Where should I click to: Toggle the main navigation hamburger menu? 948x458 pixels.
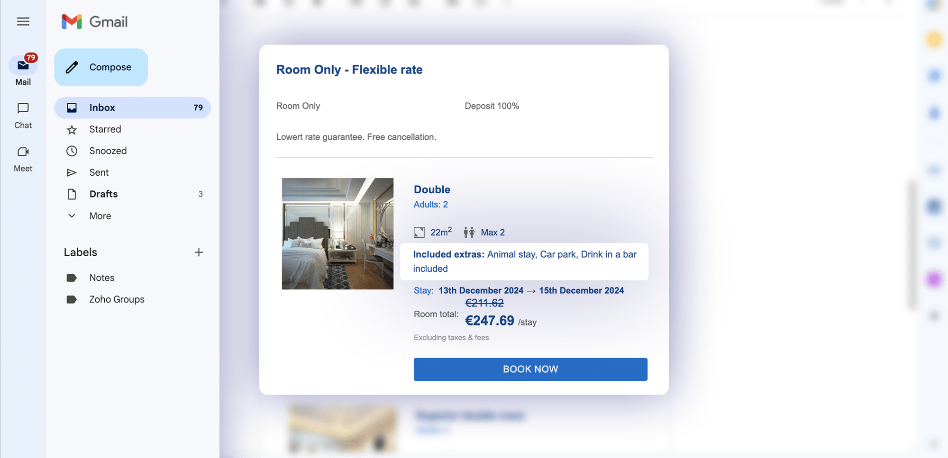point(23,21)
